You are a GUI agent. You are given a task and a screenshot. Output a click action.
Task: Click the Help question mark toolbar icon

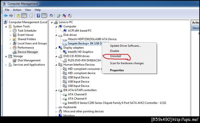(x=38, y=16)
